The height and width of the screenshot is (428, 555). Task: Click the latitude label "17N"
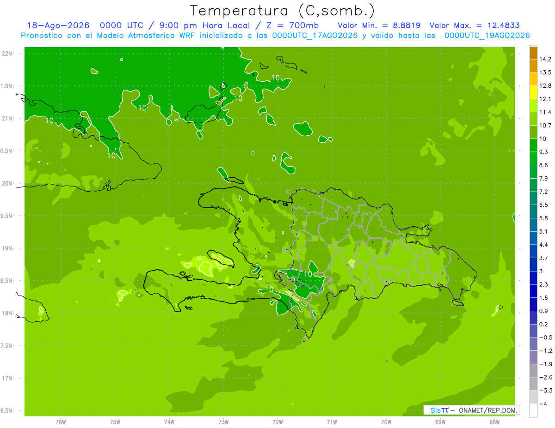click(7, 378)
